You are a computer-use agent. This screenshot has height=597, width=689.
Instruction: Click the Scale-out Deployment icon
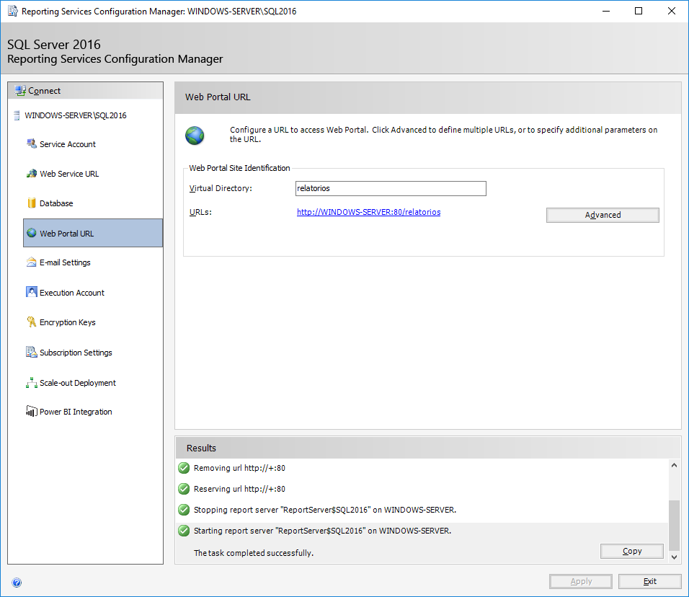click(x=32, y=382)
